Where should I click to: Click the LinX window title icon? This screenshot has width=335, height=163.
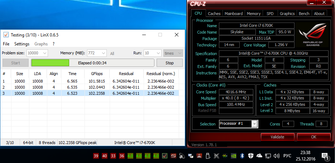[6, 35]
